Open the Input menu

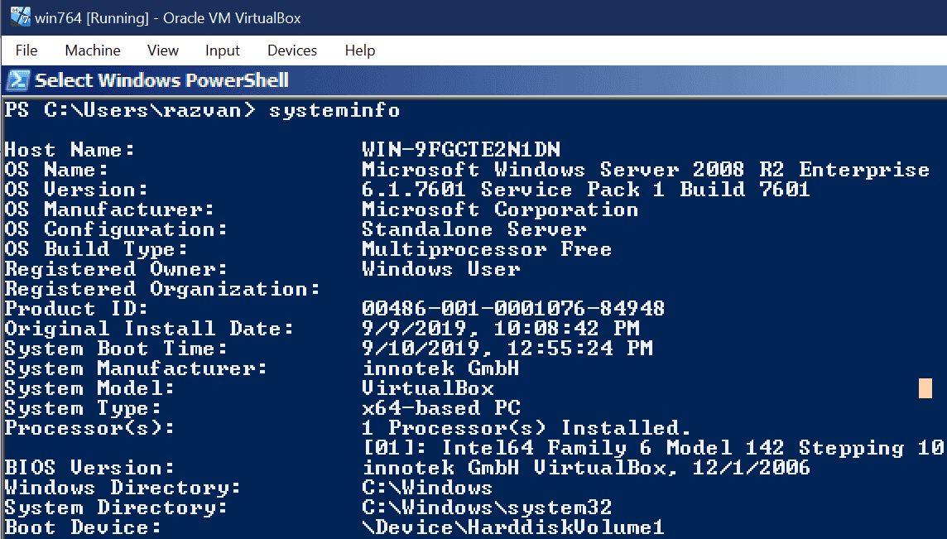pyautogui.click(x=223, y=51)
